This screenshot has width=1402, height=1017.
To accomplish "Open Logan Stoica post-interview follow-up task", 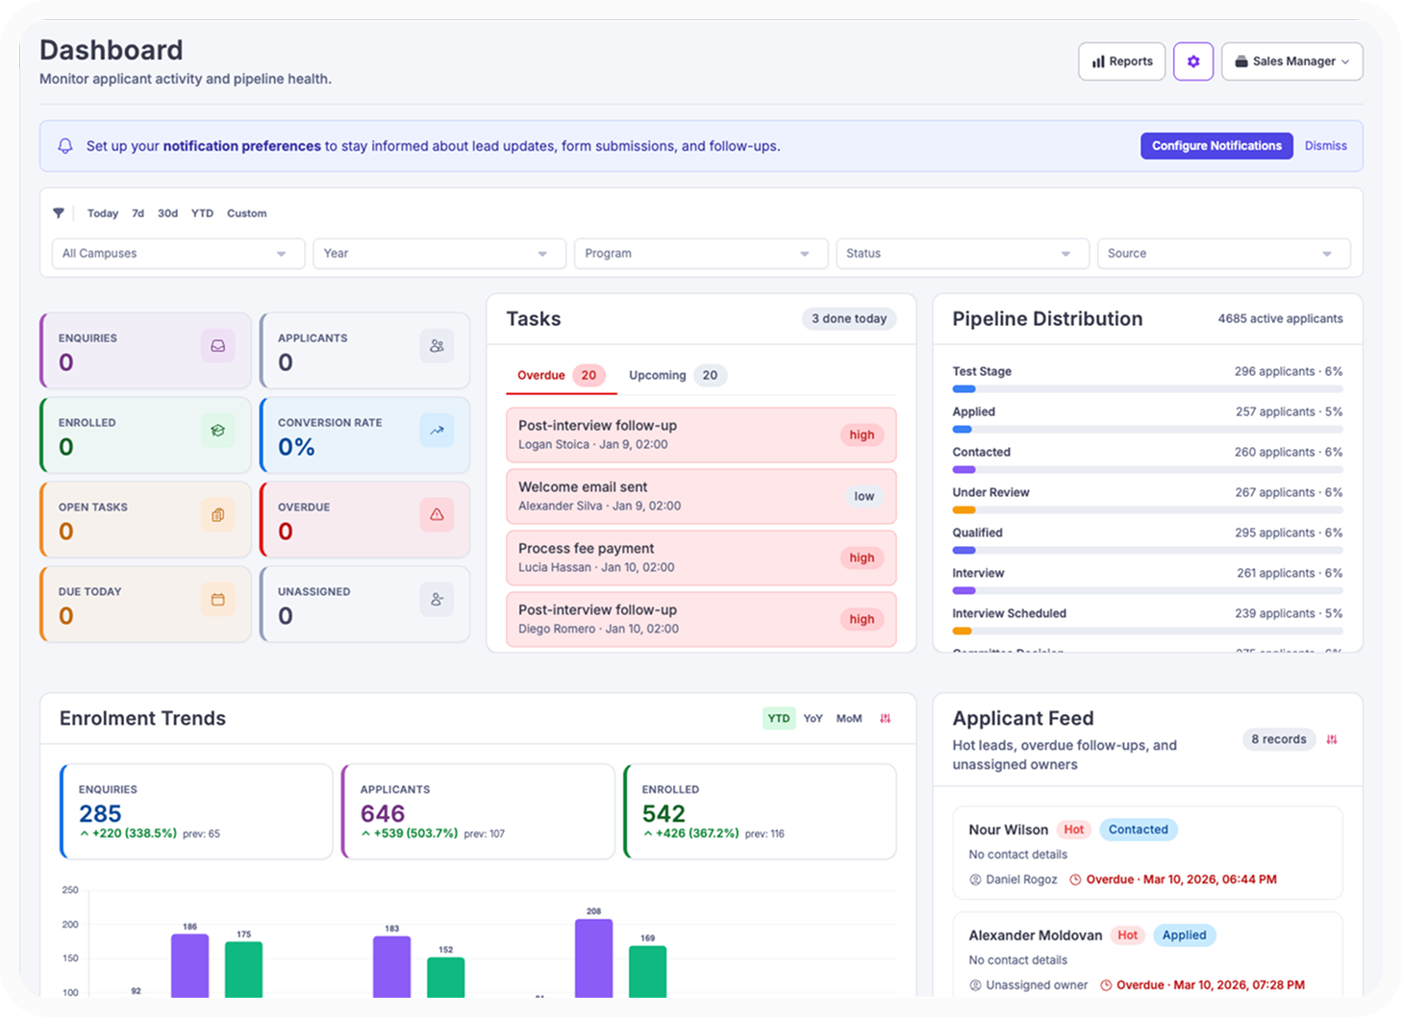I will (701, 434).
